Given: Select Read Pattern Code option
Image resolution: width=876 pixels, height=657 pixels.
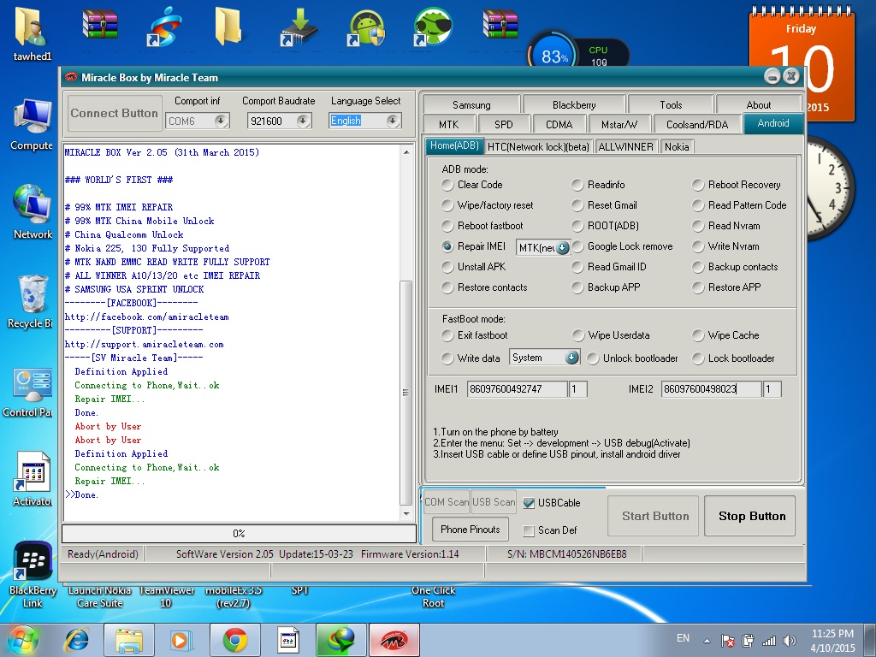Looking at the screenshot, I should pos(698,205).
